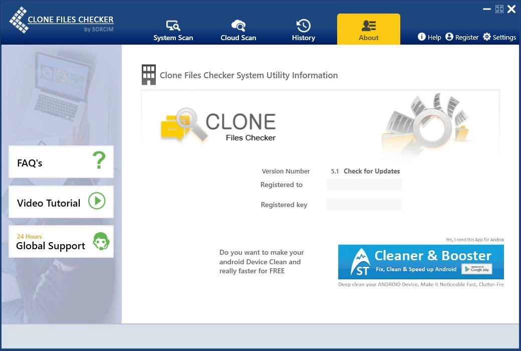521x351 pixels.
Task: Close the Clone Files Checker window
Action: point(511,9)
